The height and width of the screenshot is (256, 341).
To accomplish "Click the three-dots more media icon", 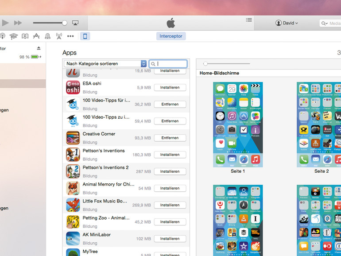I will (70, 36).
